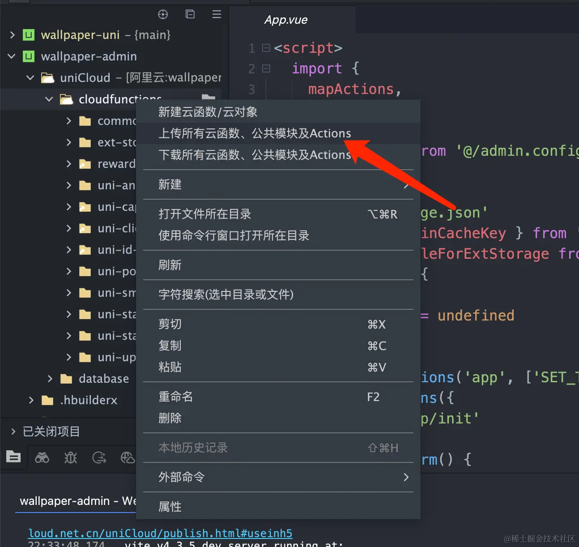Collapse the uniCloud folder
579x547 pixels.
click(x=30, y=78)
